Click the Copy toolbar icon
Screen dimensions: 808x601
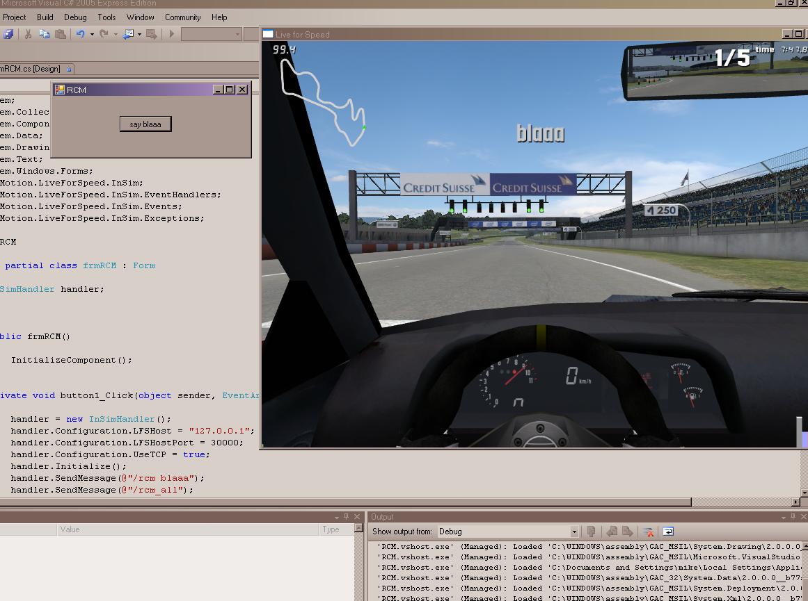pyautogui.click(x=45, y=35)
